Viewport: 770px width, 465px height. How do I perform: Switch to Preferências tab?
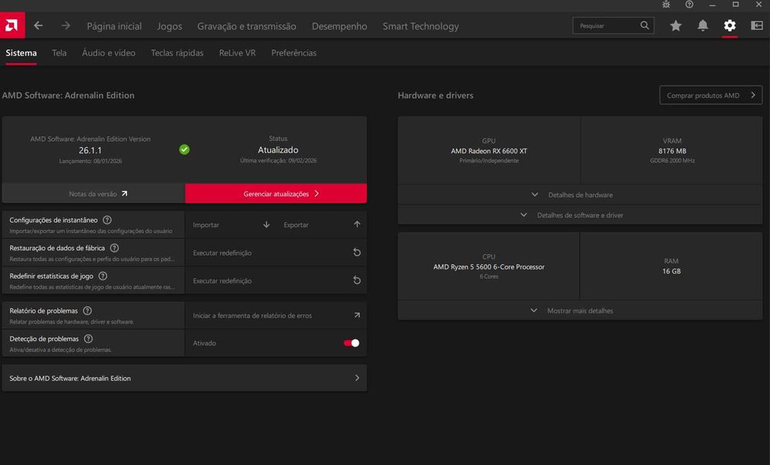tap(293, 52)
